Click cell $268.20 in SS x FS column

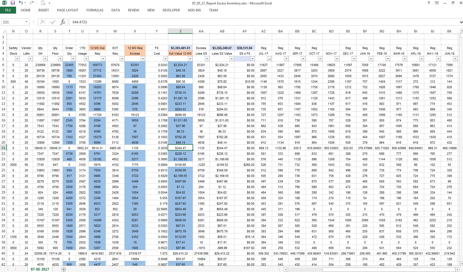click(245, 164)
